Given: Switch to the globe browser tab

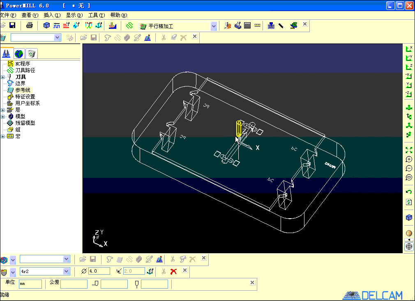Looking at the screenshot, I should (19, 54).
